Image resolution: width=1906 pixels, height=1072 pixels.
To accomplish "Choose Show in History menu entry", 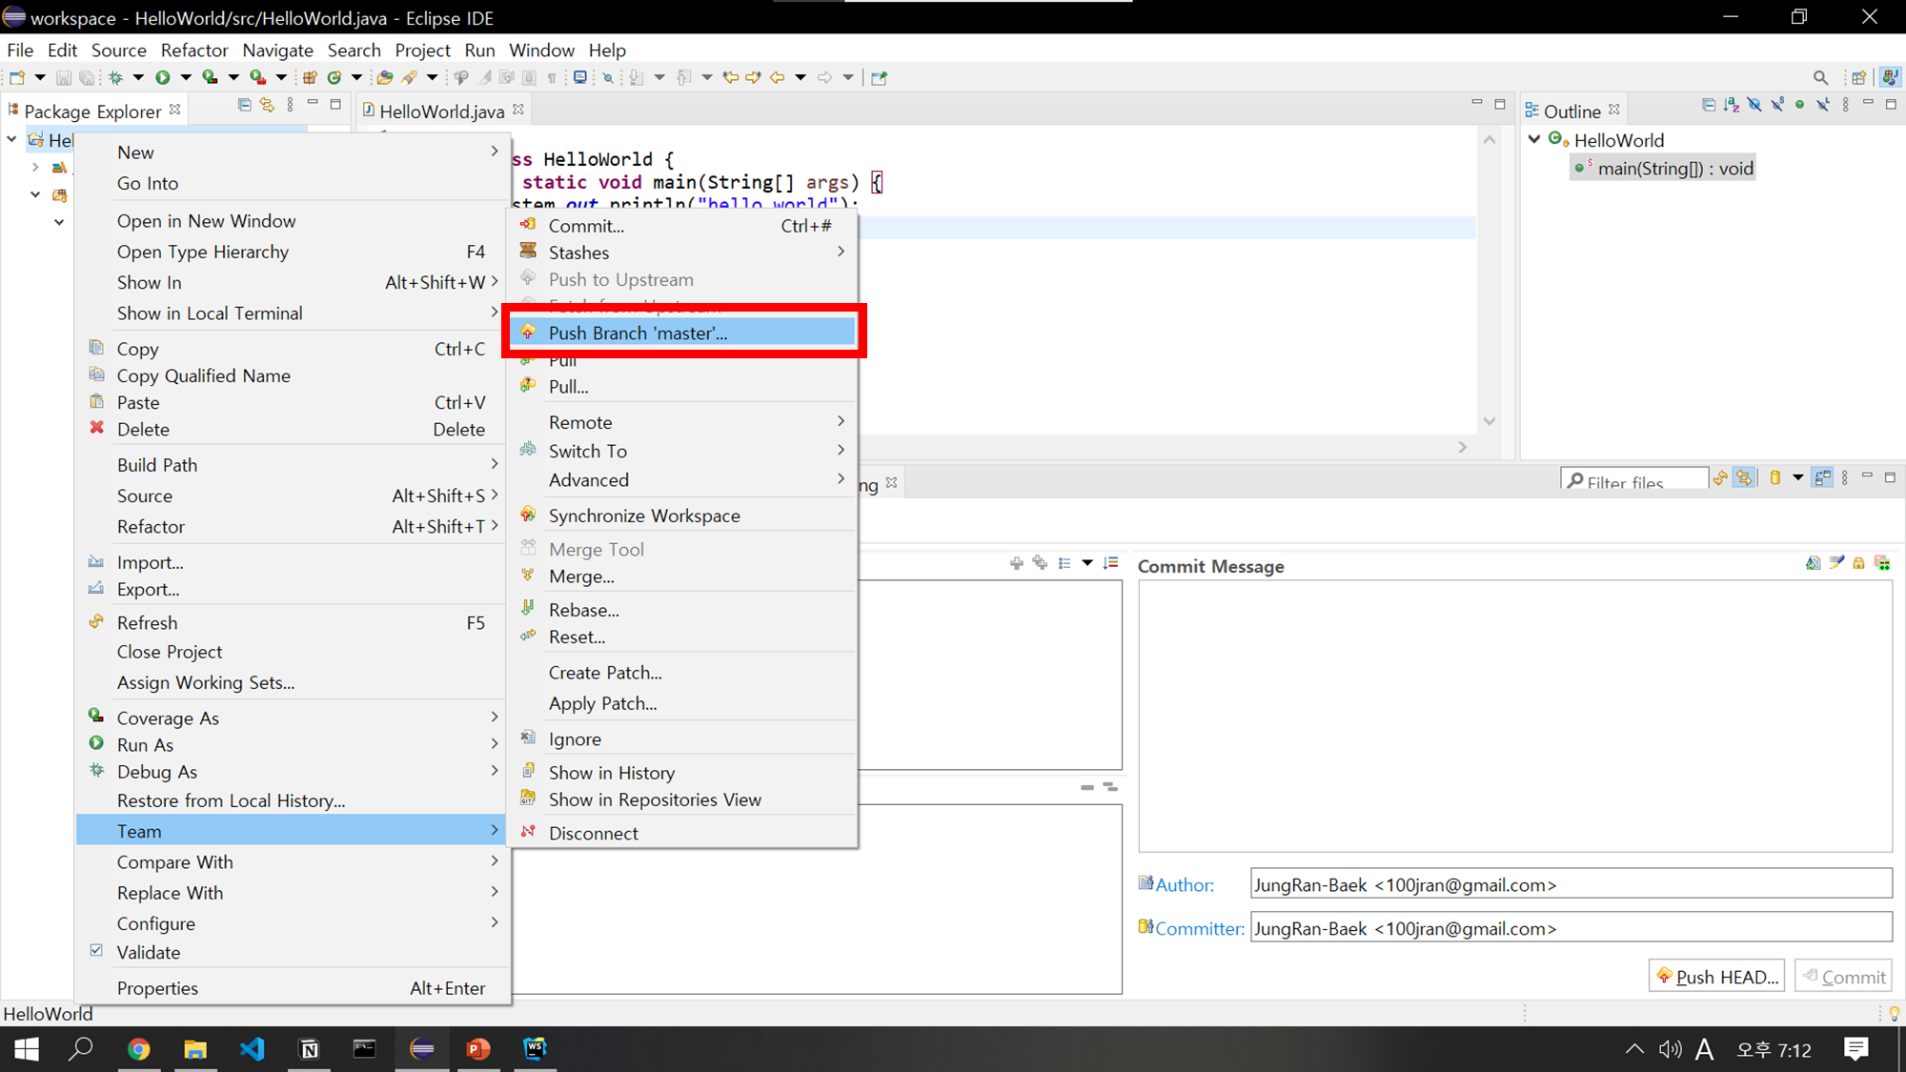I will pos(682,773).
